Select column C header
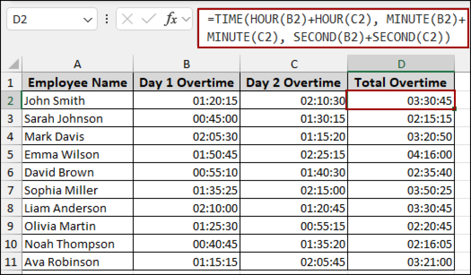471x275 pixels. pyautogui.click(x=294, y=64)
